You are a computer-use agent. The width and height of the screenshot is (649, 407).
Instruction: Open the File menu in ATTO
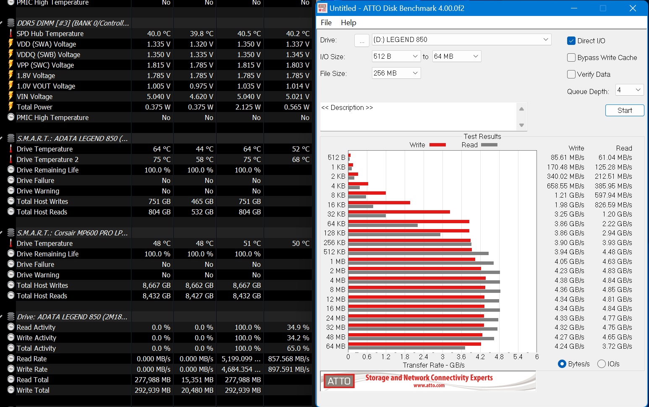click(x=326, y=23)
